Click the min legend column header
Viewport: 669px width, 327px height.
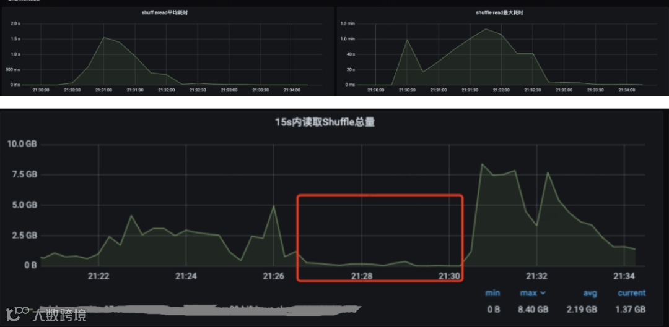[x=492, y=293]
